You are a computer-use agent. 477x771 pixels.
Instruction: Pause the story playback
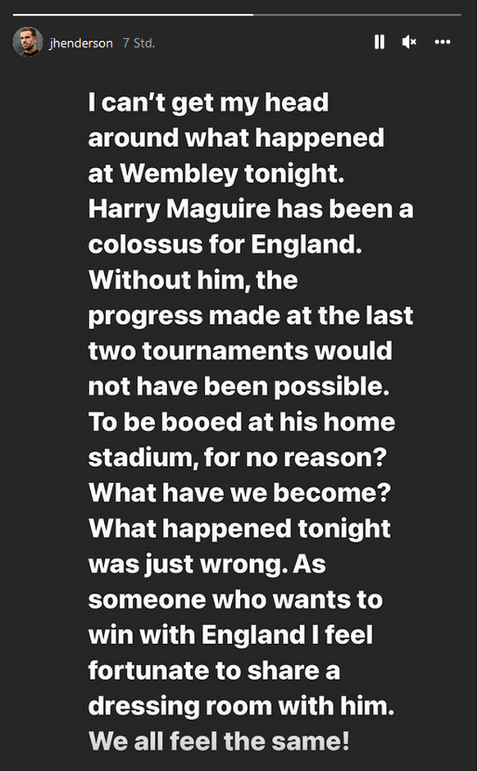pyautogui.click(x=379, y=43)
